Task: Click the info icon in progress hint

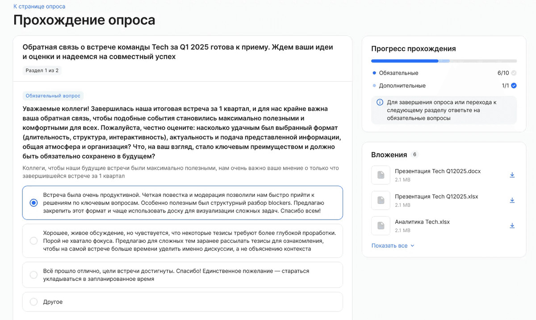Action: click(x=380, y=102)
